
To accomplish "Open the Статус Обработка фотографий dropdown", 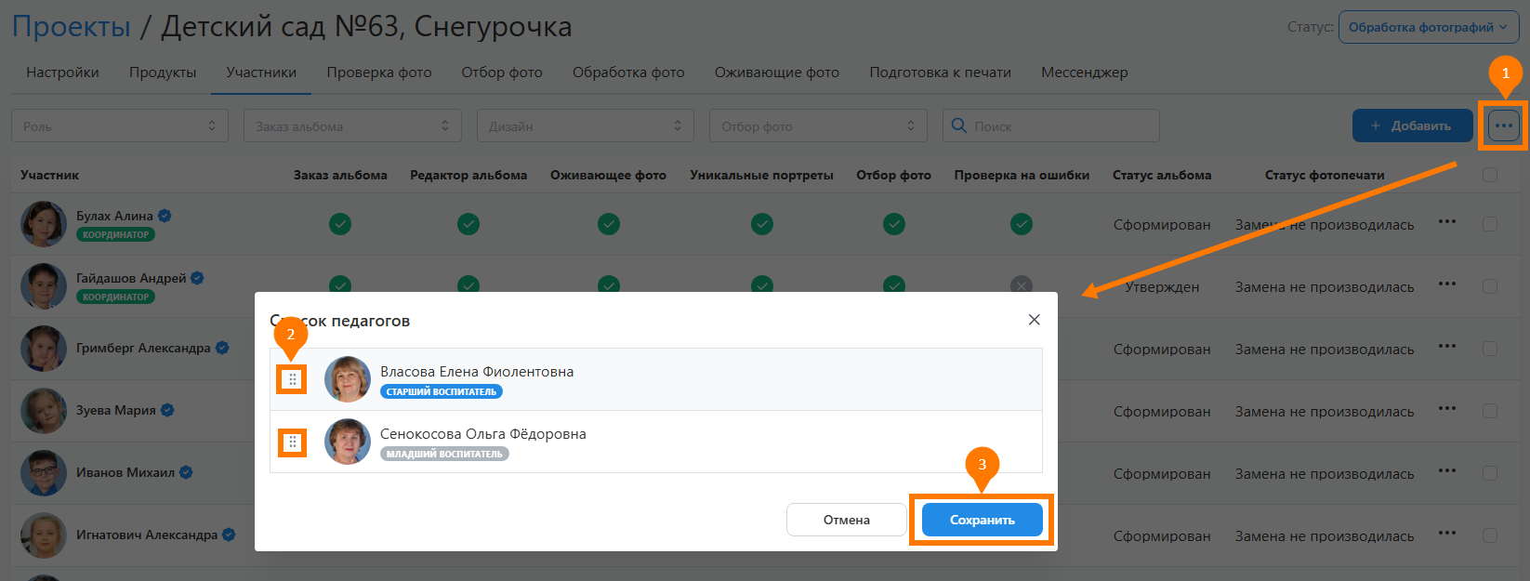I will click(1428, 27).
